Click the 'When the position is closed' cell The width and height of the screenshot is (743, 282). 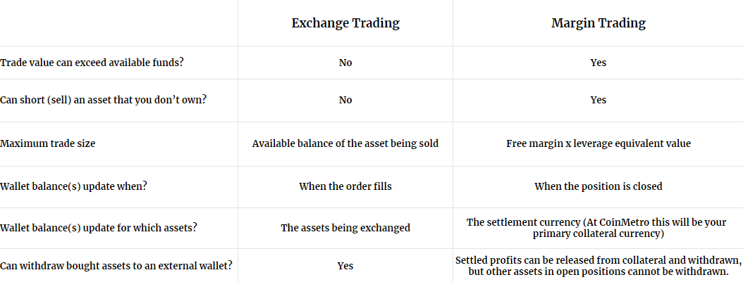[598, 186]
